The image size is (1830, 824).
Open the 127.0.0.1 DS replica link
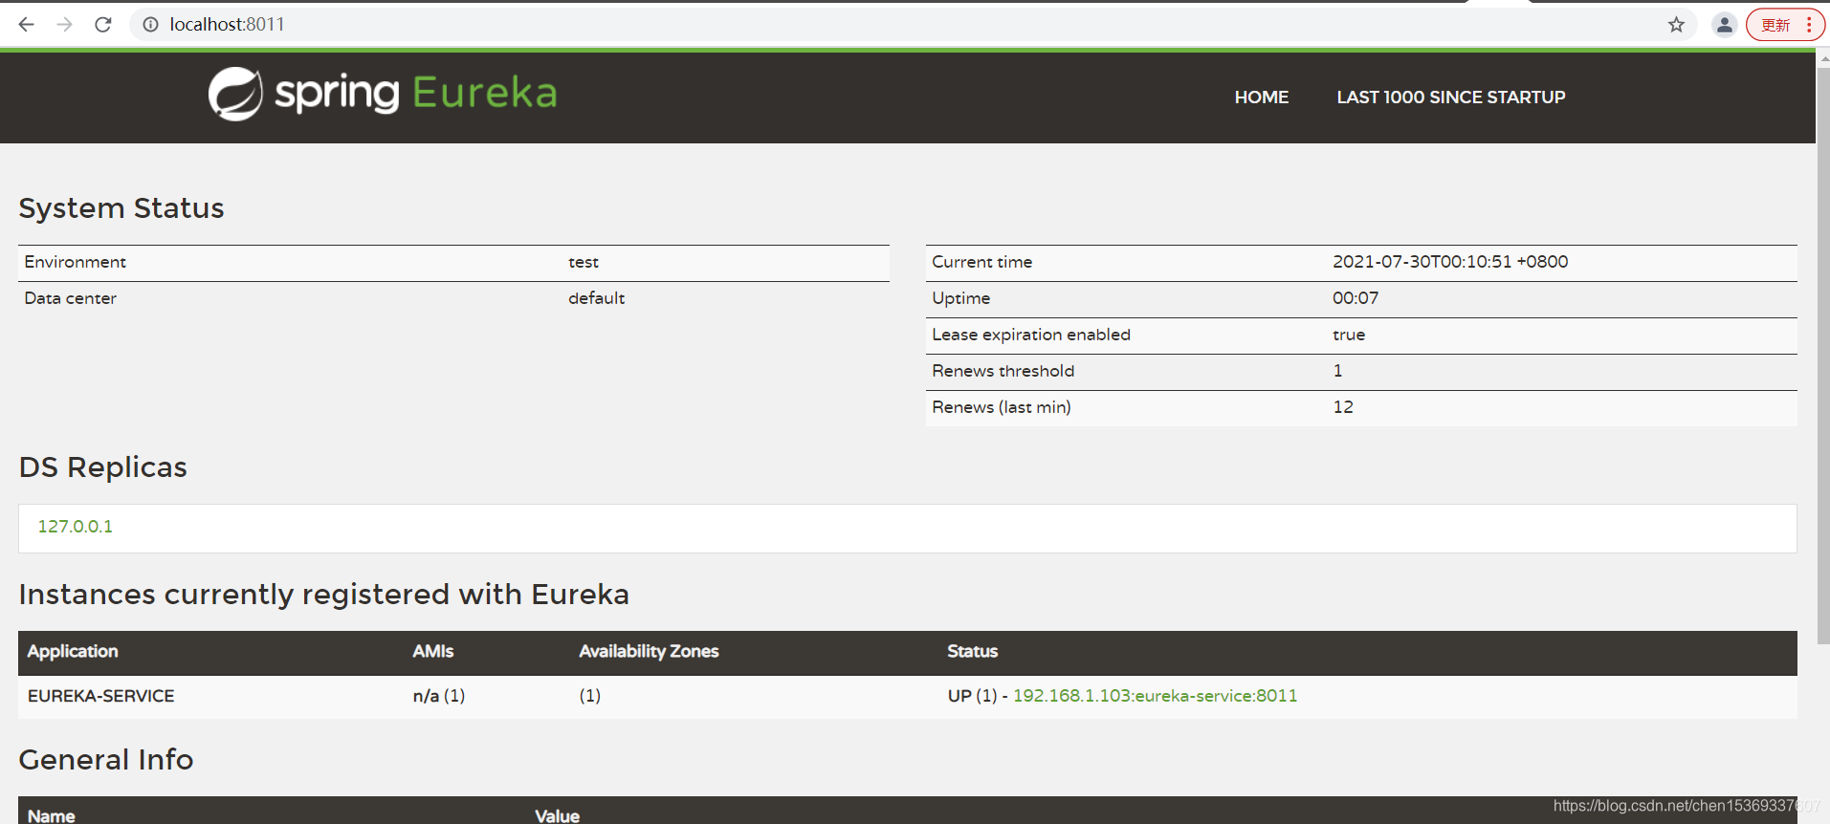[x=75, y=527]
